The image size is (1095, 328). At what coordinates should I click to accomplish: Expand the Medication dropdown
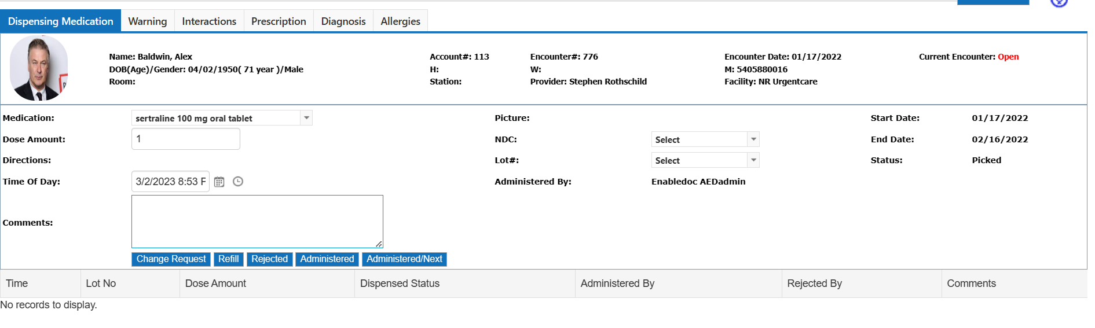[x=306, y=118]
